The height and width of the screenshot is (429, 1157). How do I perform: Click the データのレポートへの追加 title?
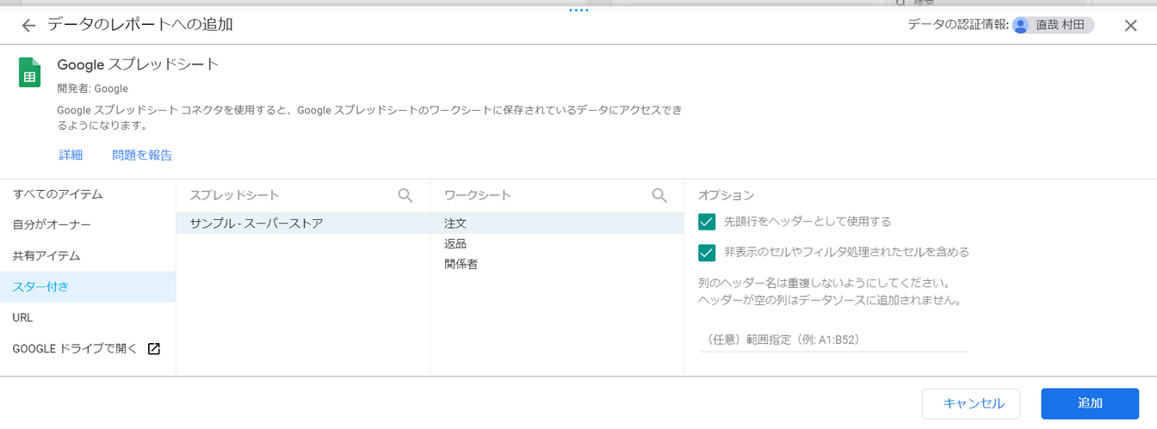pos(140,25)
